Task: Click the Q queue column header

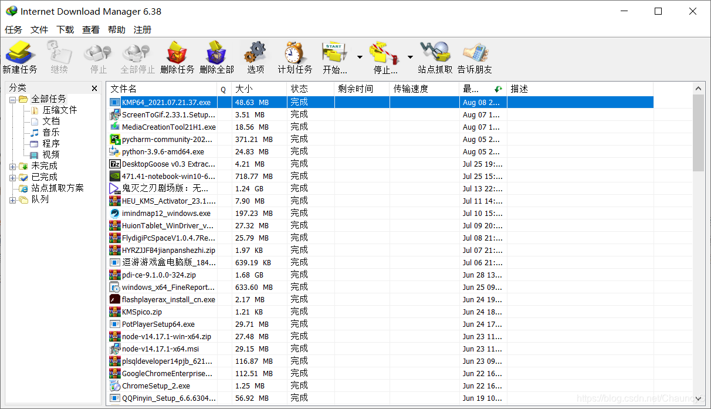Action: (x=224, y=89)
